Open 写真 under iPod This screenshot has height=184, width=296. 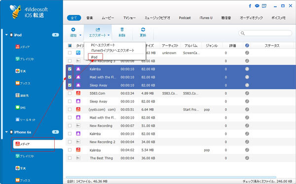click(x=21, y=71)
